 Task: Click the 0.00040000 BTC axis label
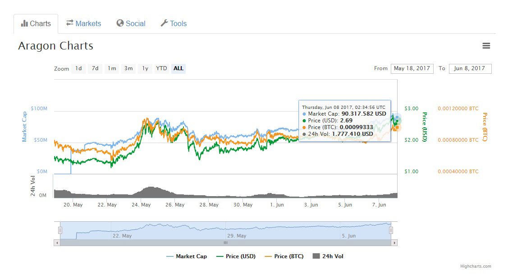point(458,171)
